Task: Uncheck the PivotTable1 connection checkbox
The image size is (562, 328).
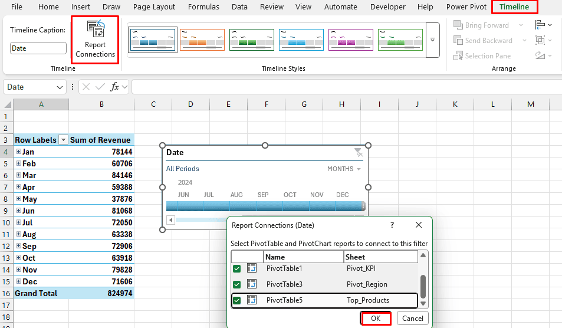Action: (x=236, y=268)
